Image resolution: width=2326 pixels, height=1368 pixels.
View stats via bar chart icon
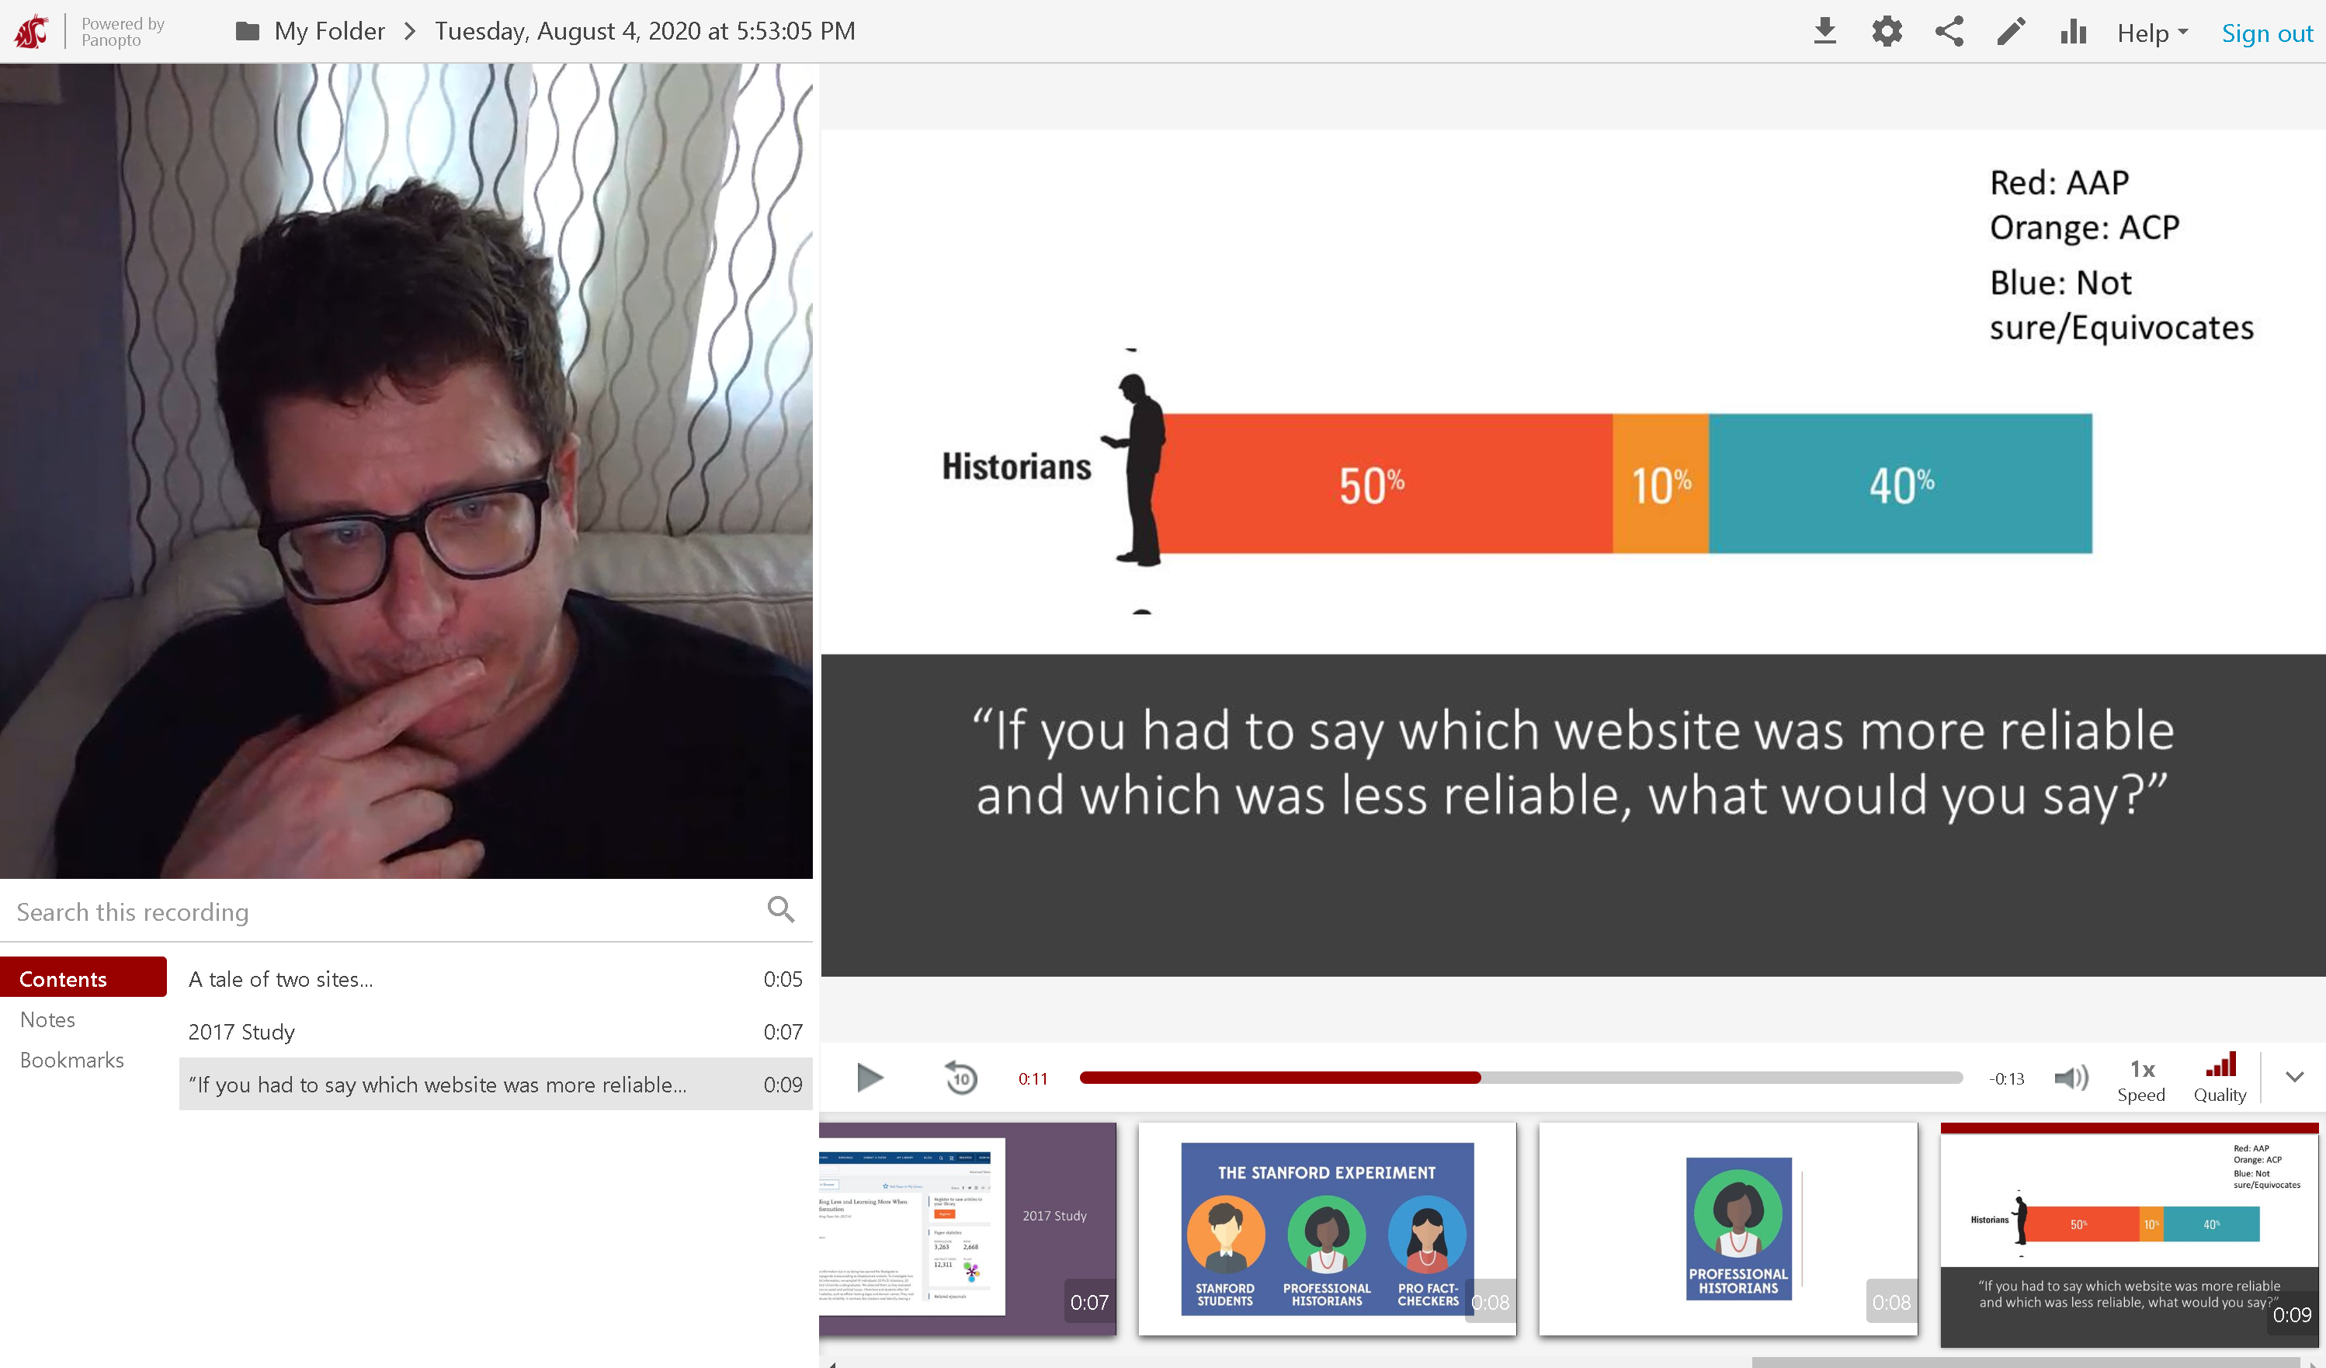click(x=2072, y=31)
